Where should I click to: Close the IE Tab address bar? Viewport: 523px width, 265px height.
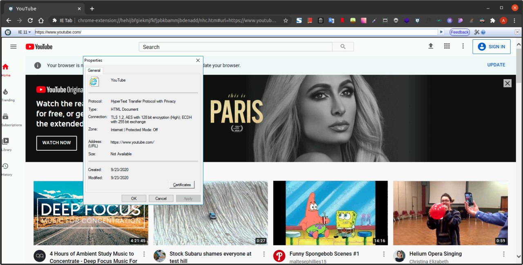click(517, 32)
